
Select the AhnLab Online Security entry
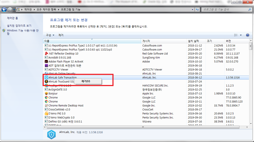146,74
